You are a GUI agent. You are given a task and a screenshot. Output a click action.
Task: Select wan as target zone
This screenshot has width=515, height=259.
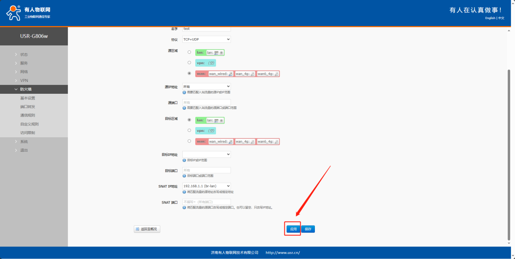tap(189, 141)
